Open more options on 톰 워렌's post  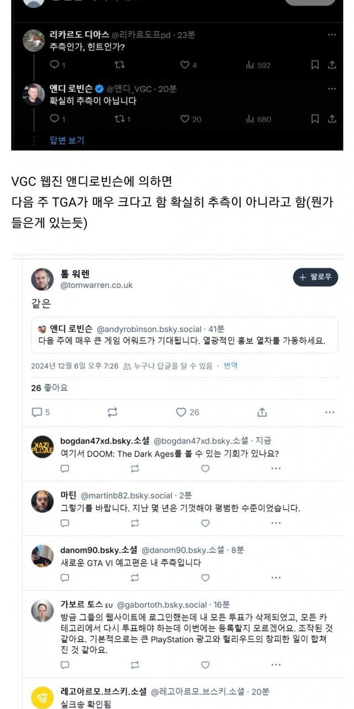tap(330, 412)
